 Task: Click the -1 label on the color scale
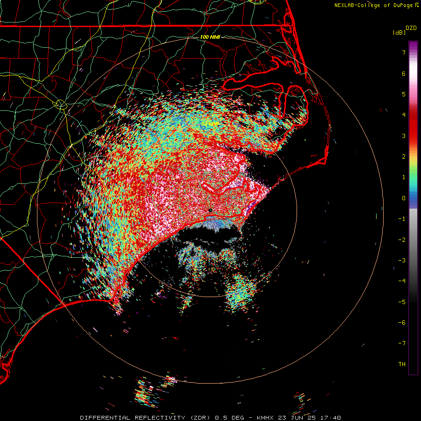(402, 219)
